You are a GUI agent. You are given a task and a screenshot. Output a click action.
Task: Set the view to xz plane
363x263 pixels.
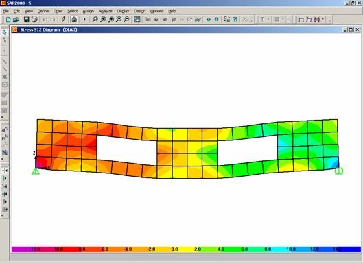pyautogui.click(x=165, y=20)
